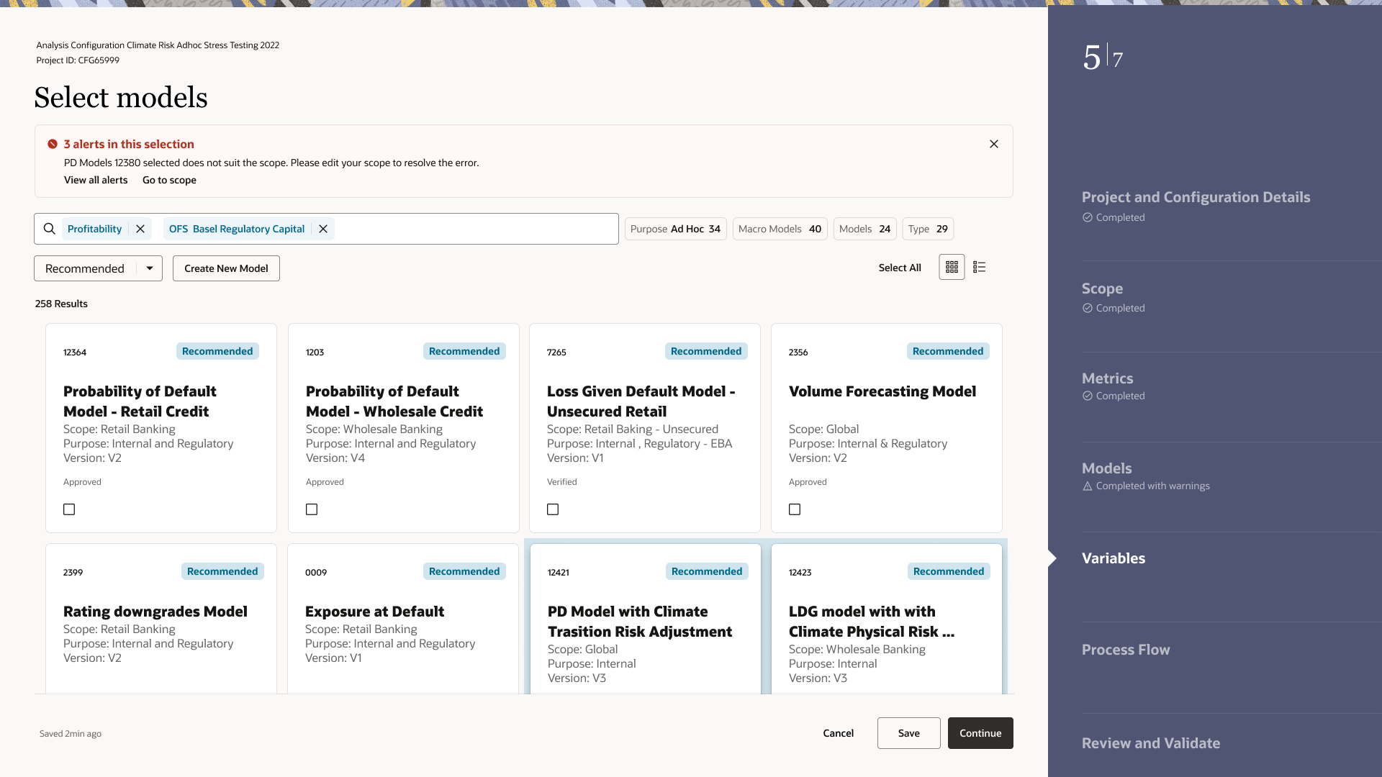Dismiss the alerts banner
The height and width of the screenshot is (777, 1382).
pos(994,144)
